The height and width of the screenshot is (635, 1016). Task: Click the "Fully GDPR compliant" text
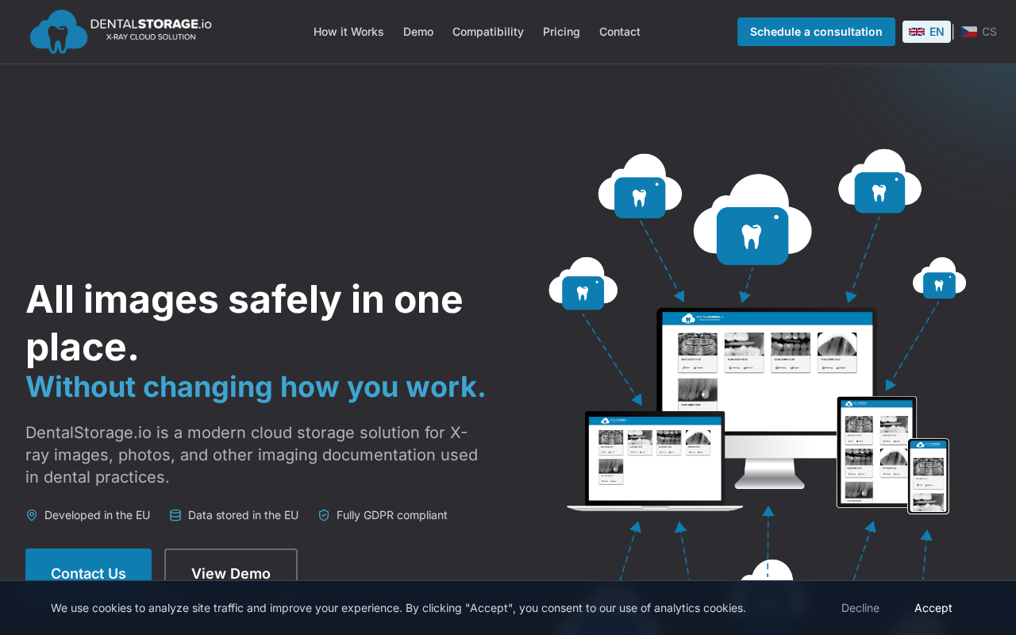click(x=392, y=515)
